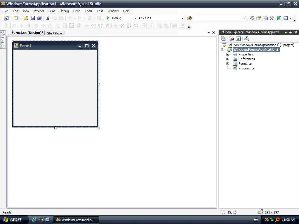Click Refresh icon in Solution Explorer toolbar

(238, 39)
